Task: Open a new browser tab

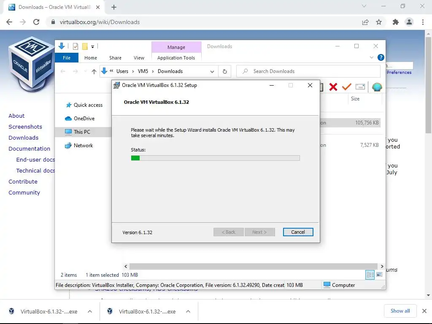Action: point(114,7)
